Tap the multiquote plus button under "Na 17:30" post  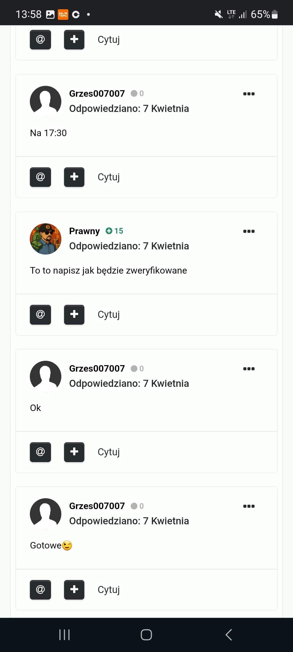tap(74, 177)
